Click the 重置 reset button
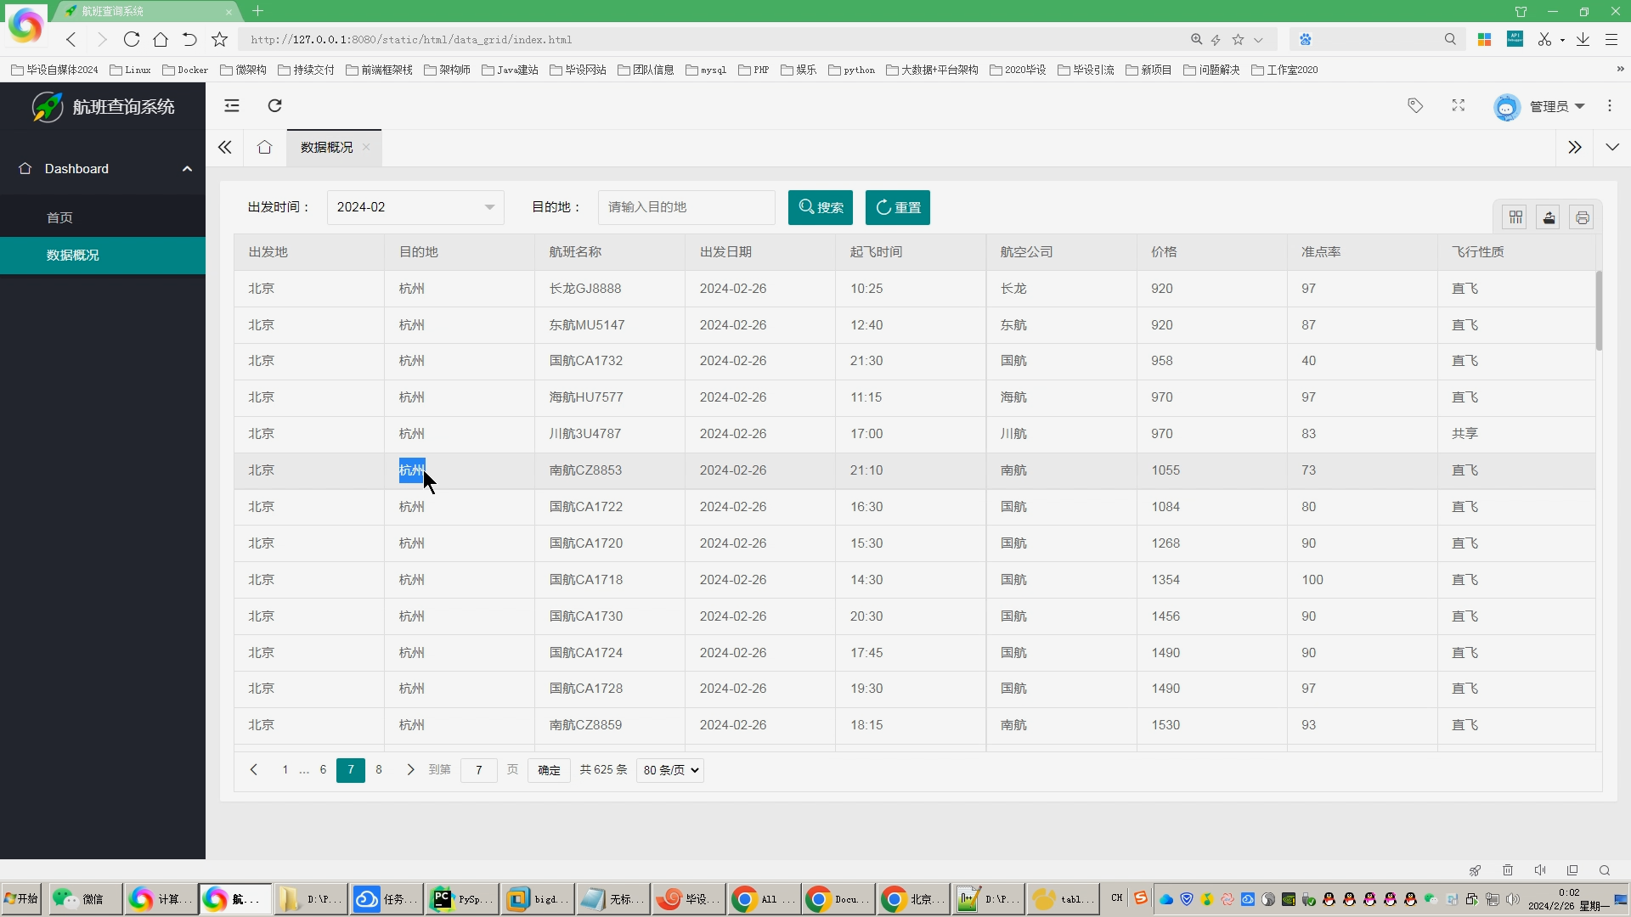1631x917 pixels. [897, 207]
